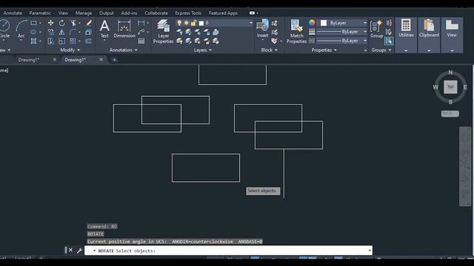Toggle layer 0 lock padlock icon
The height and width of the screenshot is (266, 474).
coord(194,23)
